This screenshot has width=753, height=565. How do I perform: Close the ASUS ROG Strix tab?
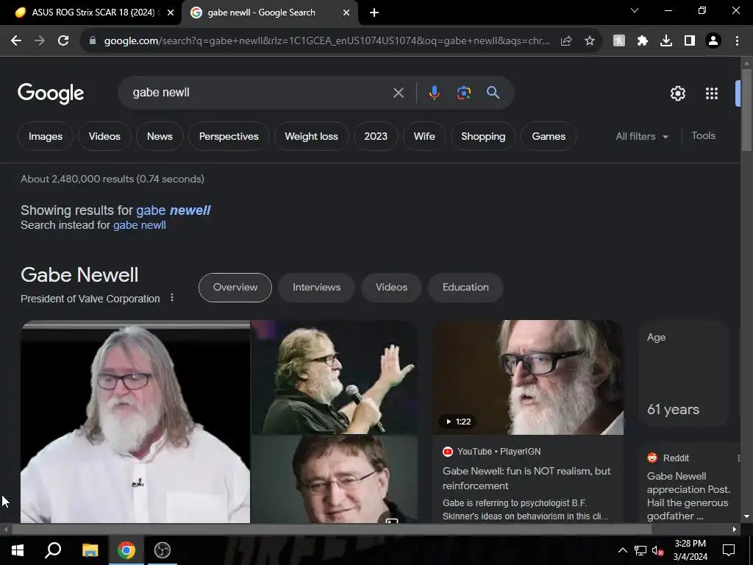point(171,13)
